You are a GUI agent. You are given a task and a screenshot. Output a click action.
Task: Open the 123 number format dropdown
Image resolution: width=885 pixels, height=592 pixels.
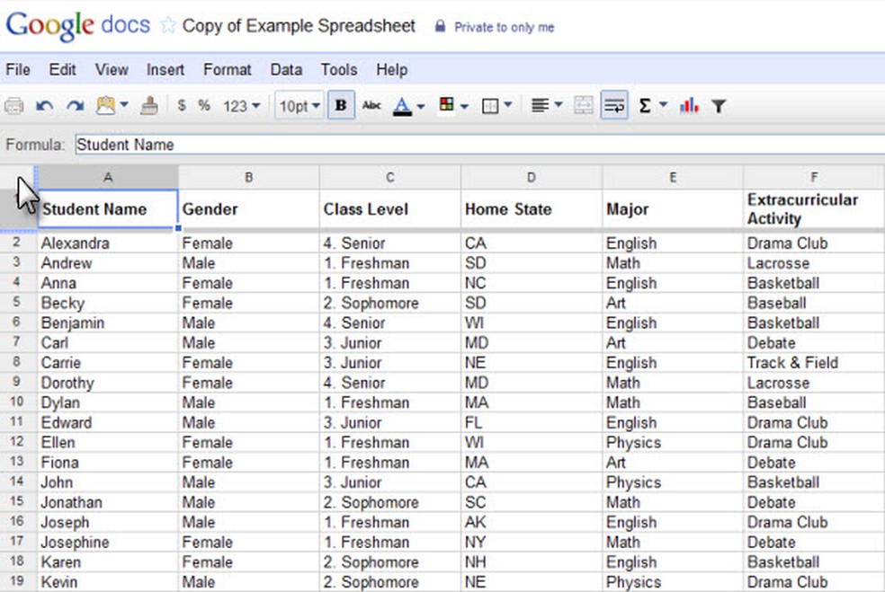pos(241,106)
